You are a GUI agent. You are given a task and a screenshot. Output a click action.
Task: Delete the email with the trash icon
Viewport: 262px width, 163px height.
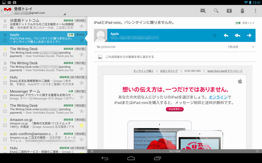point(242,11)
